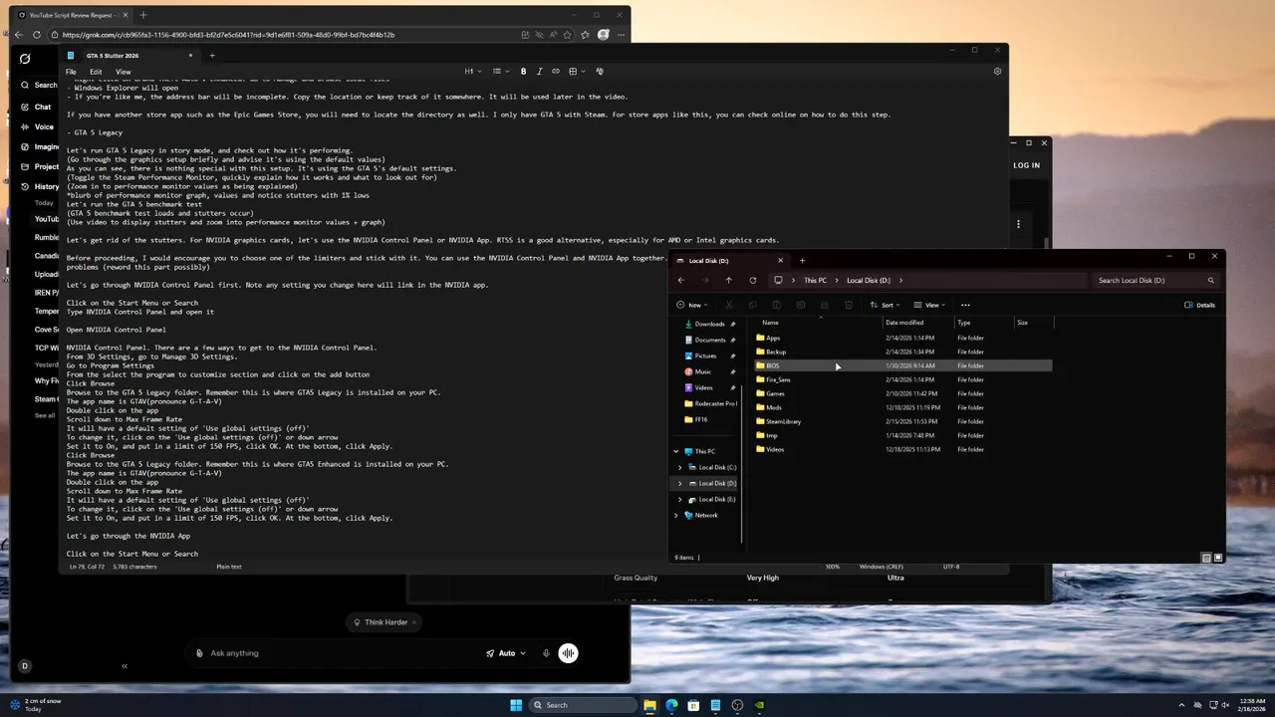Click the Up arrow in File Explorer
The height and width of the screenshot is (717, 1275).
pos(729,280)
